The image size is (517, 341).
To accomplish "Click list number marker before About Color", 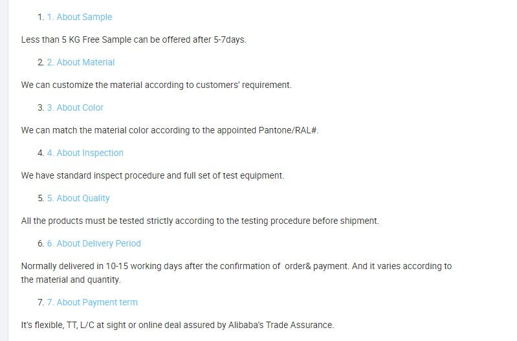I will click(41, 108).
